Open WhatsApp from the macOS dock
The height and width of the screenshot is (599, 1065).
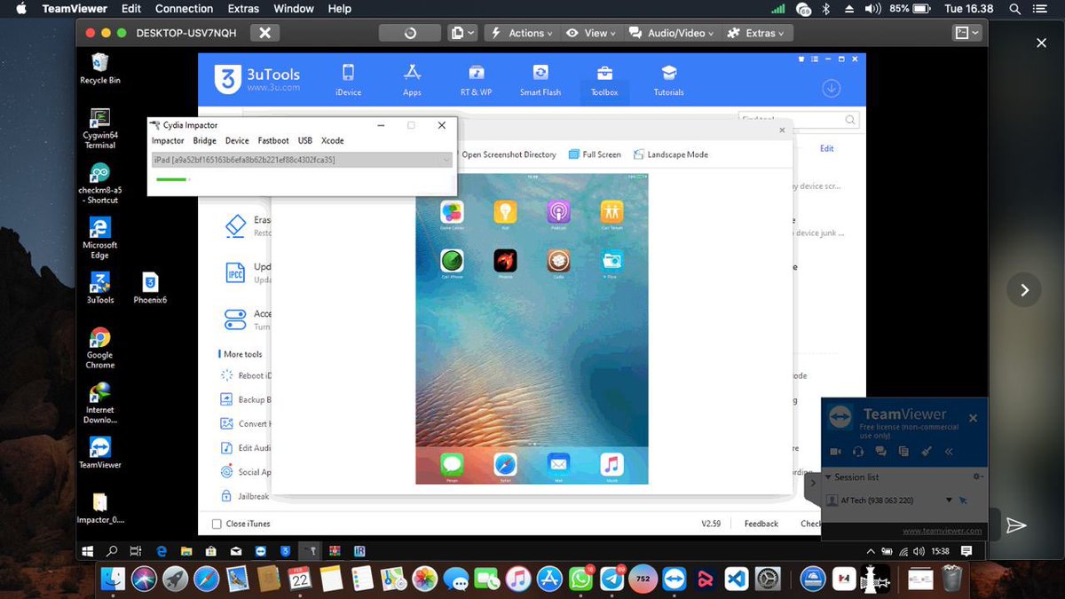[580, 579]
